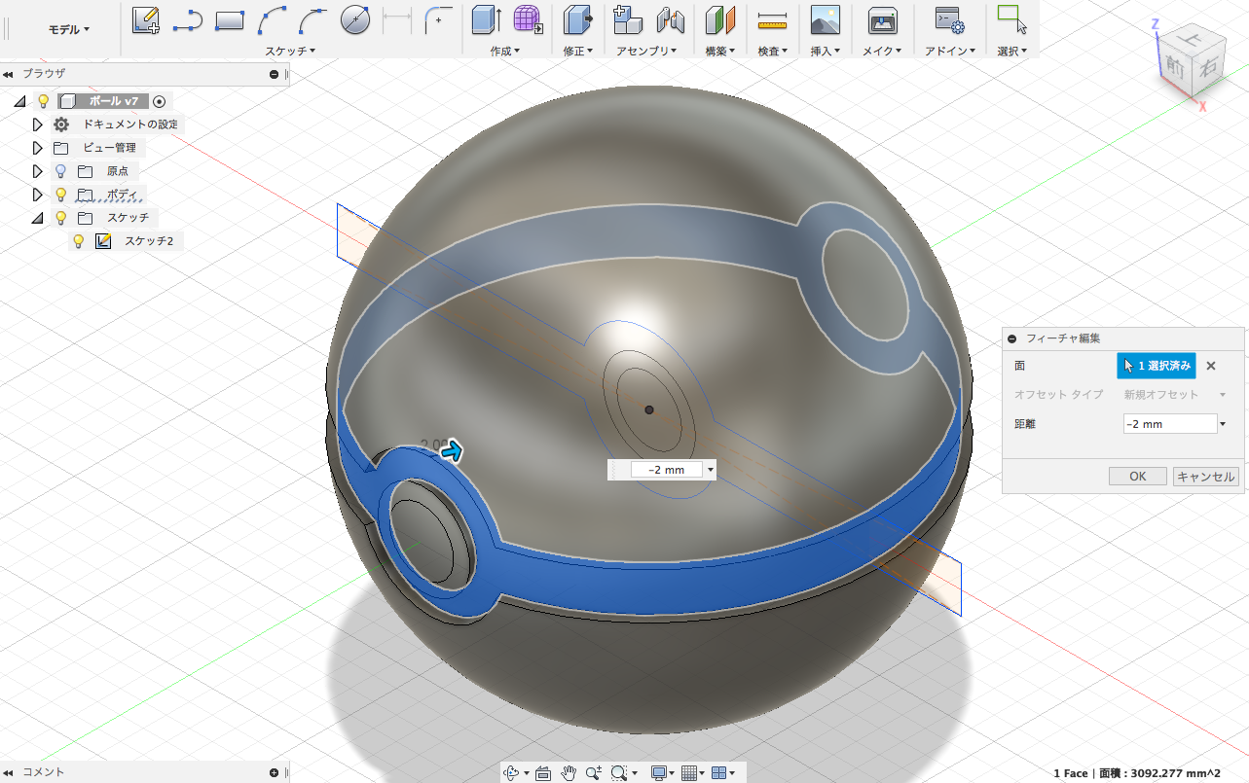Screen dimensions: 1249x783
Task: Collapse the スケッチ folder in browser
Action: (38, 218)
